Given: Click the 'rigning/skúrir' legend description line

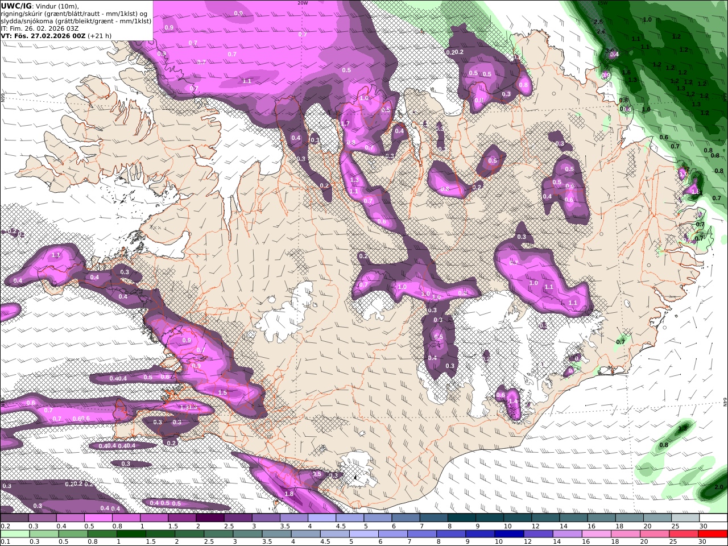Looking at the screenshot, I should pyautogui.click(x=75, y=13).
